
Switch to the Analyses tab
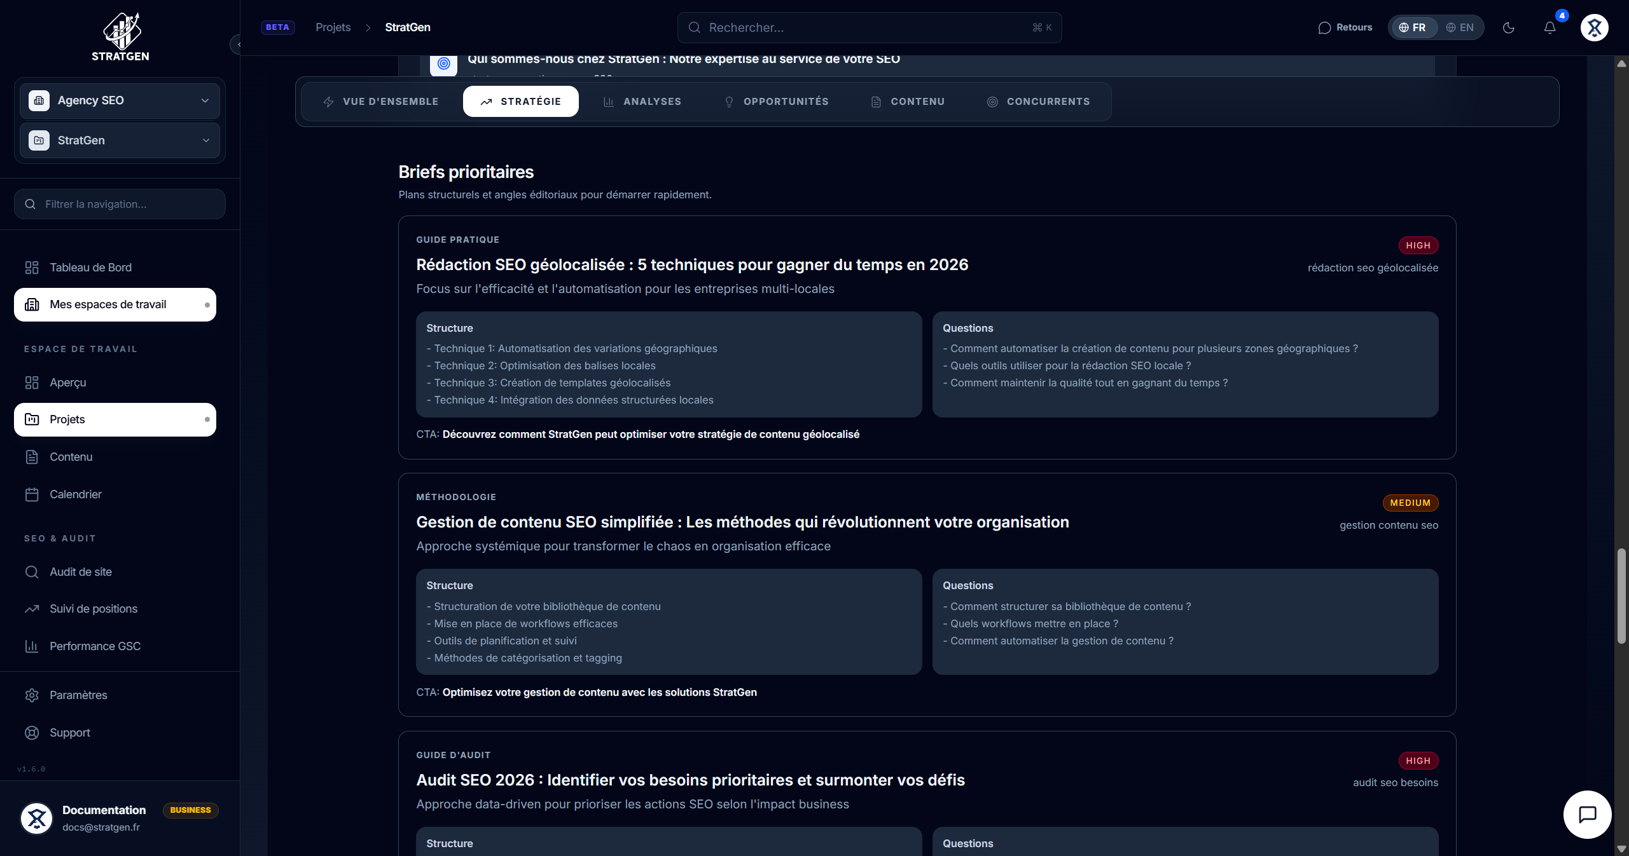tap(642, 102)
